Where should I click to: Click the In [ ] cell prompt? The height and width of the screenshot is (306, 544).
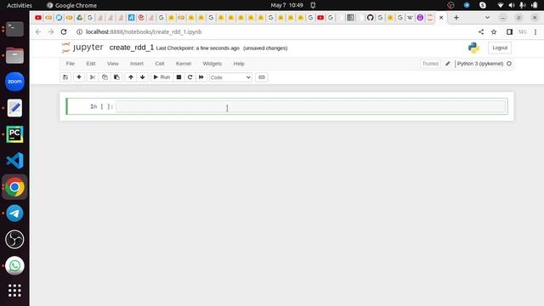pyautogui.click(x=102, y=106)
